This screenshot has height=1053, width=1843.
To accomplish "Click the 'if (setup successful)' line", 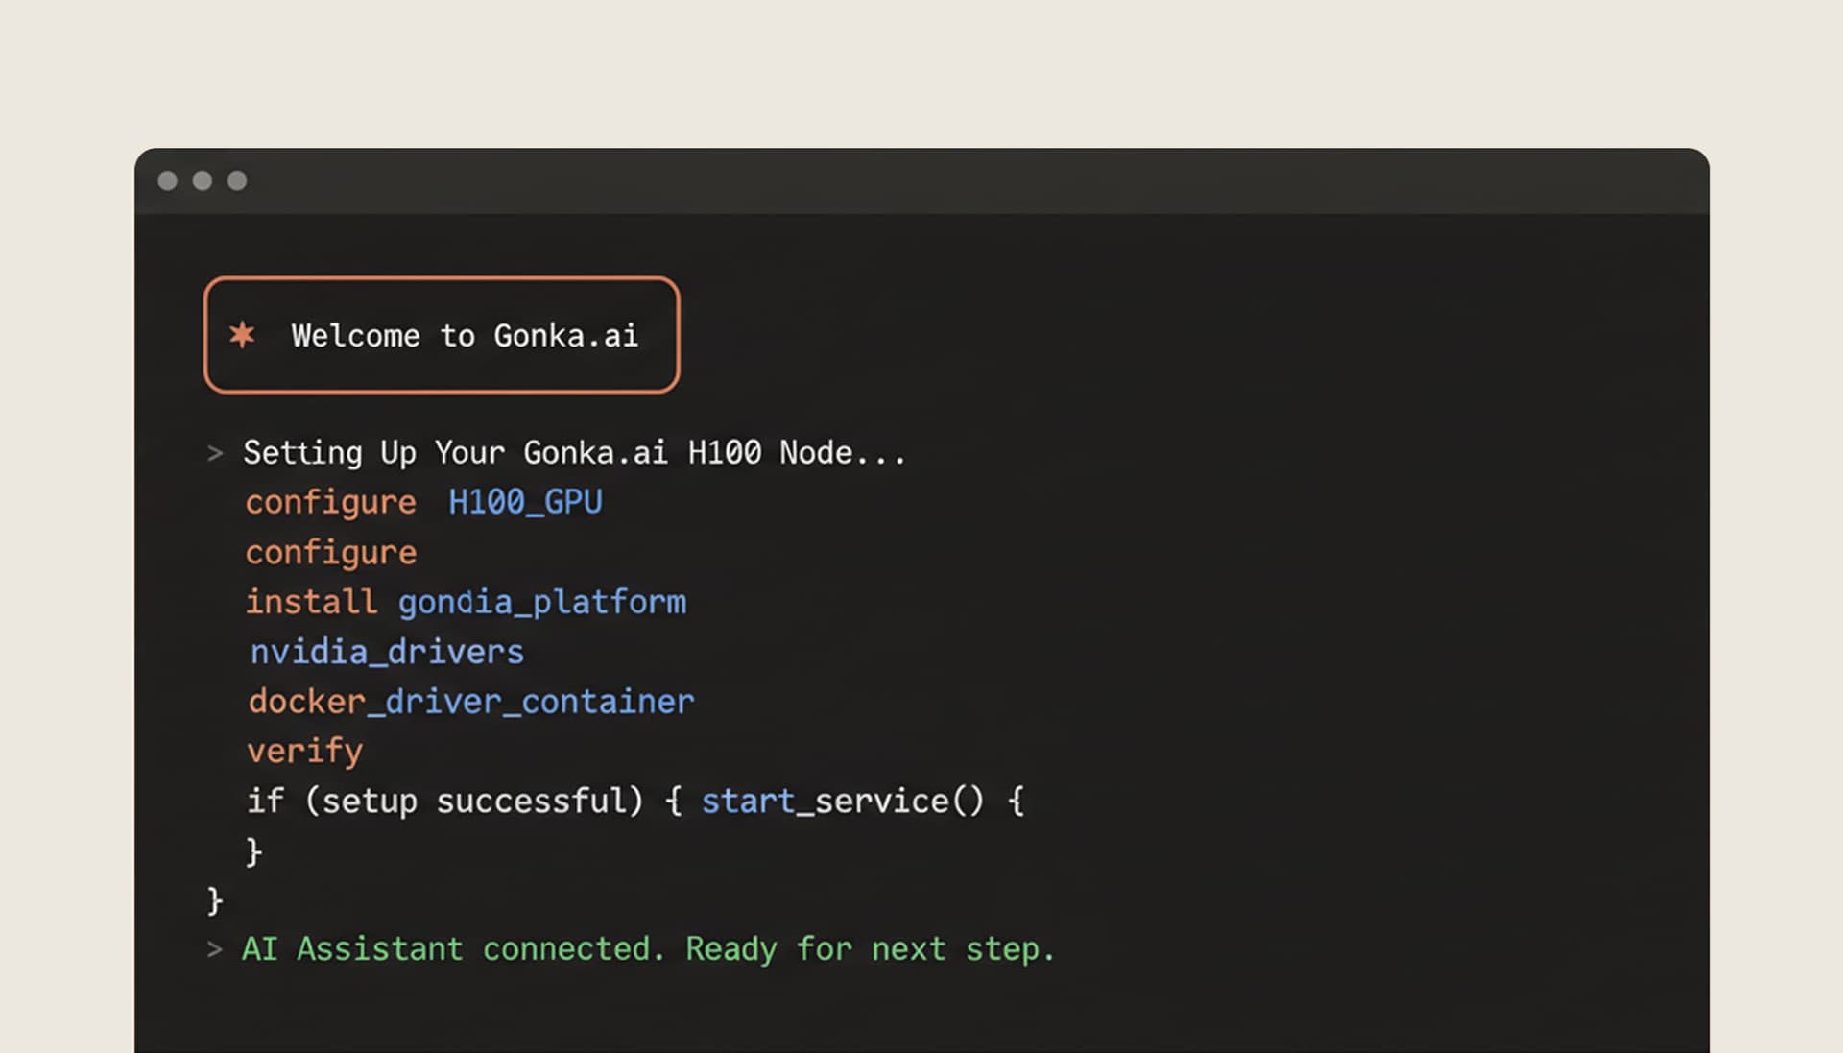I will (445, 801).
